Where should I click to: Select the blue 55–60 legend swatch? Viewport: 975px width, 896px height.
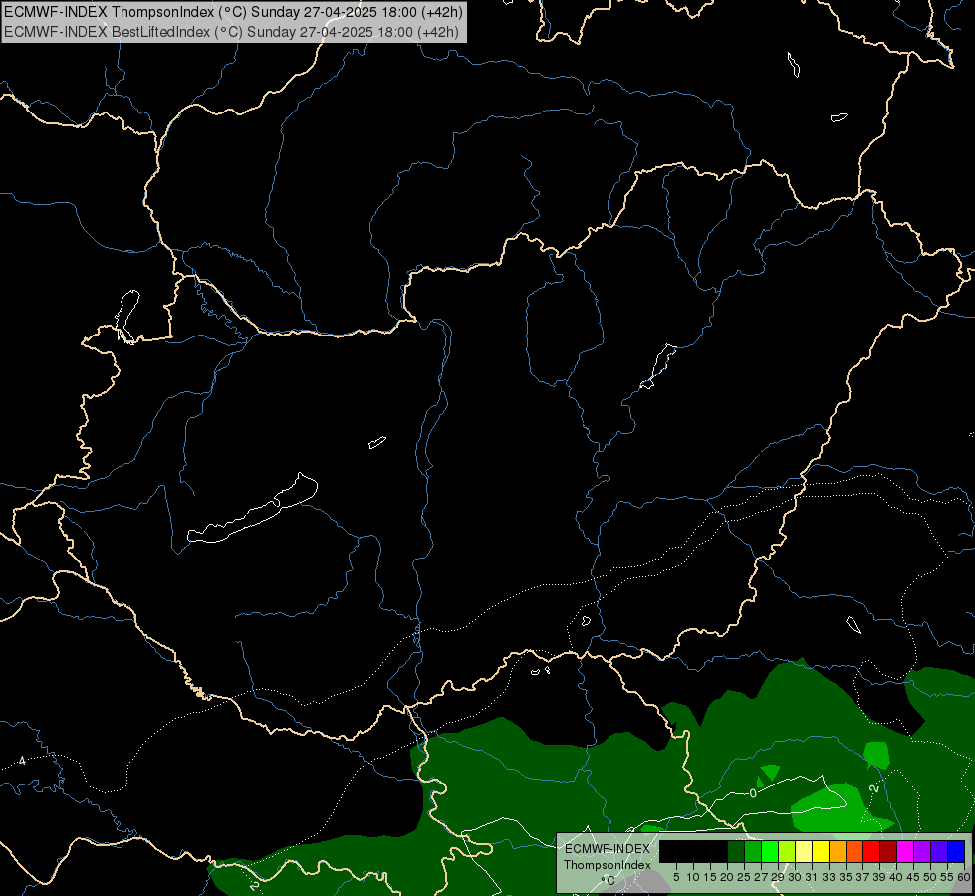click(956, 851)
